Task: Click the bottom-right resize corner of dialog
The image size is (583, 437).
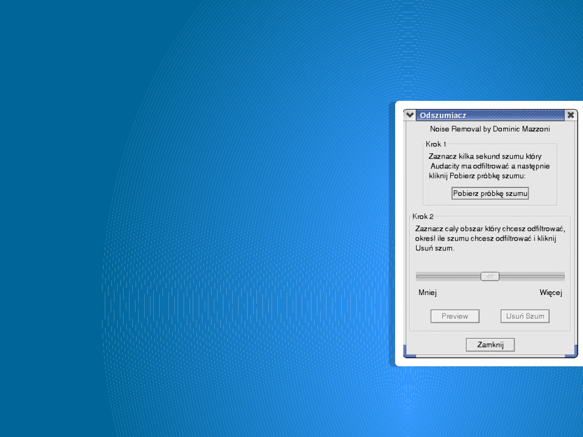Action: pyautogui.click(x=574, y=356)
